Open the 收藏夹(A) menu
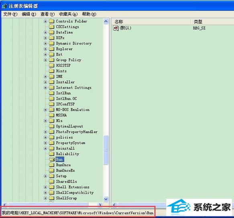234x218 pixels. tap(68, 14)
